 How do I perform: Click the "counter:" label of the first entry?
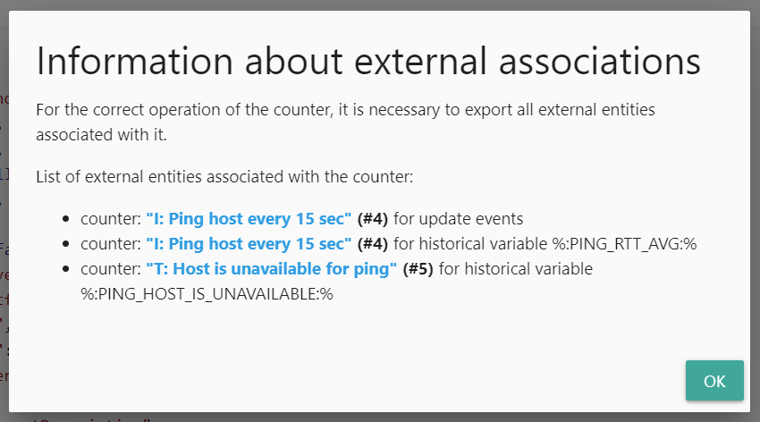[x=111, y=218]
